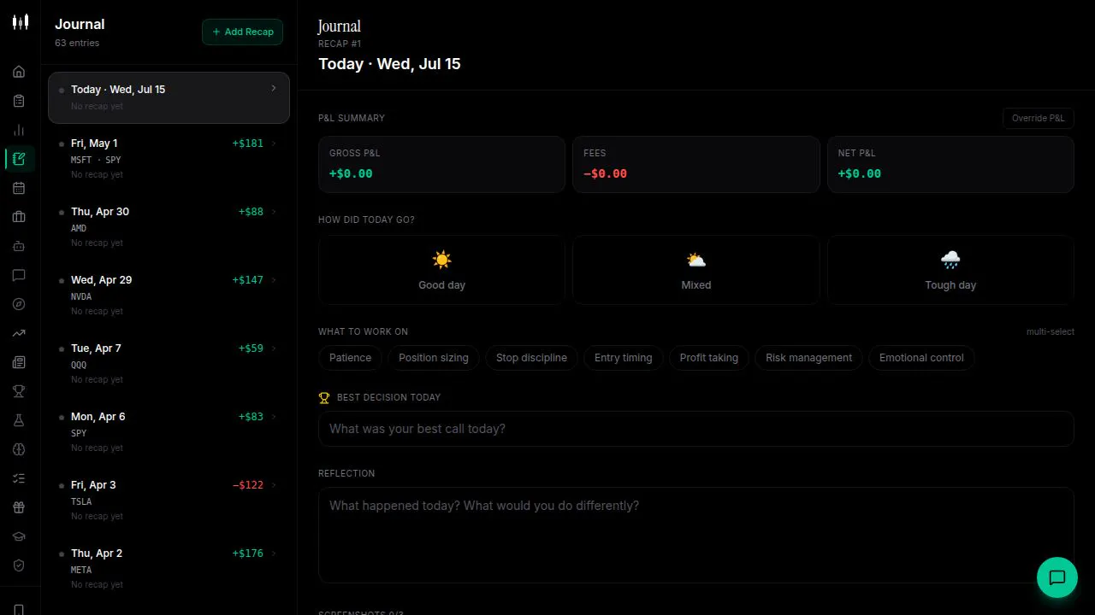Open the lab flask sidebar icon

tap(19, 420)
